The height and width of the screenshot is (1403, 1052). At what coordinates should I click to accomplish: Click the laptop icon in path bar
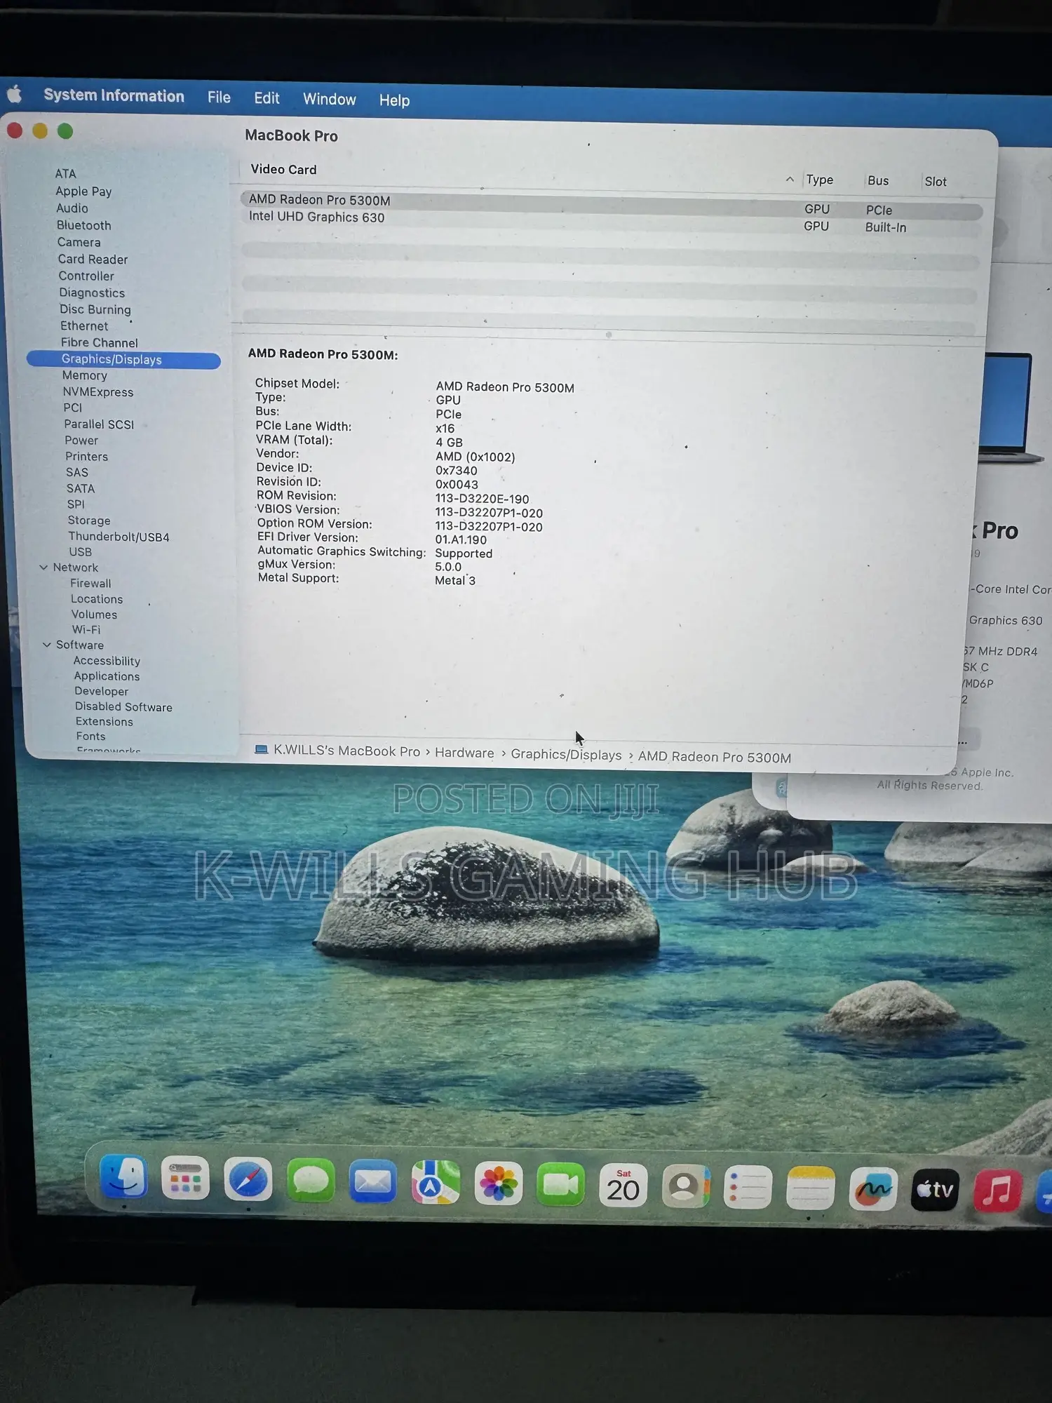(262, 749)
